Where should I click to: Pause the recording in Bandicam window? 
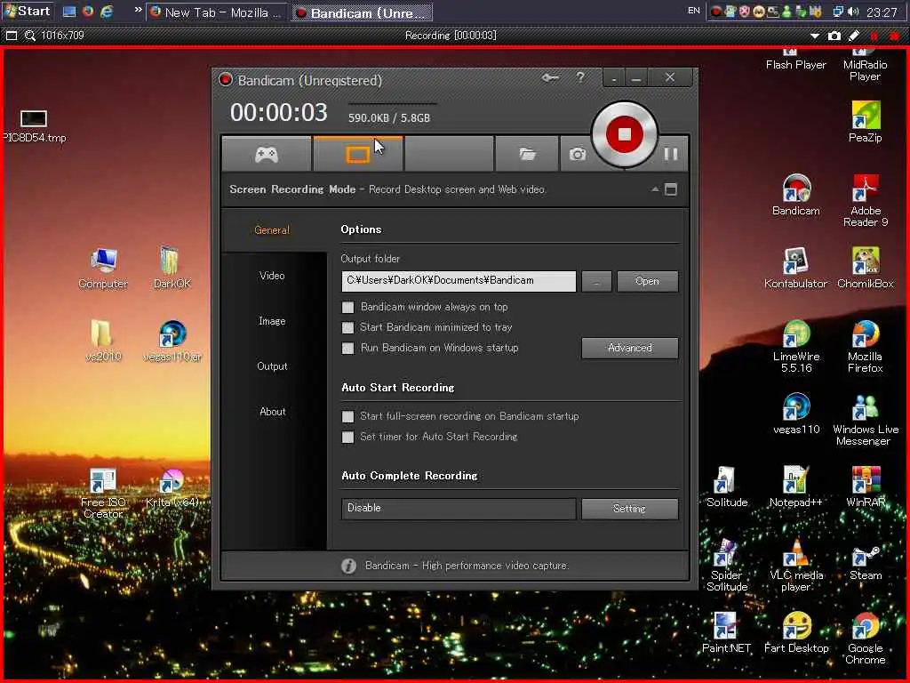tap(670, 155)
